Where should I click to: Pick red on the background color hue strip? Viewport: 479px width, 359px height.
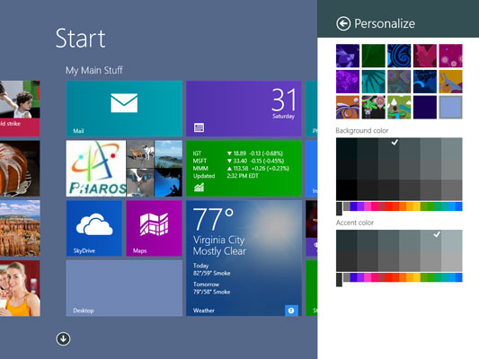point(388,206)
